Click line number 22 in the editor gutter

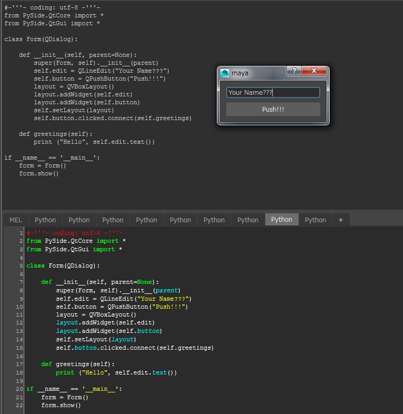coord(20,405)
